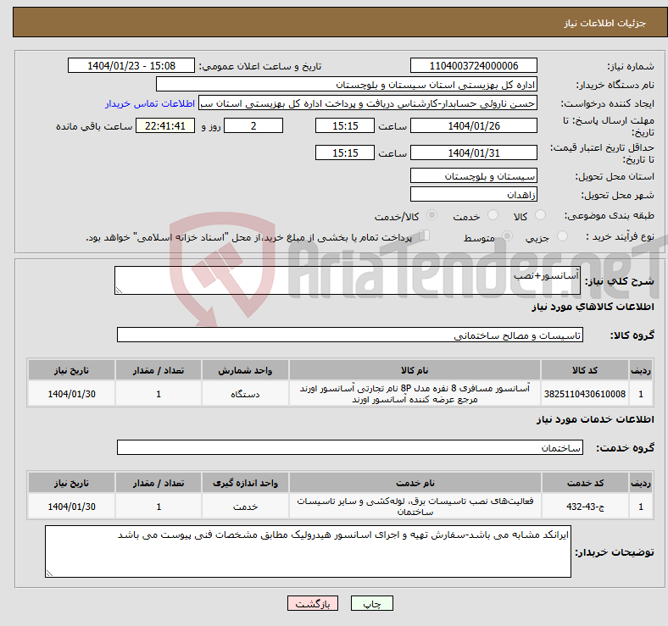Click goods table header واحد شمارش
This screenshot has height=626, width=668.
[245, 370]
